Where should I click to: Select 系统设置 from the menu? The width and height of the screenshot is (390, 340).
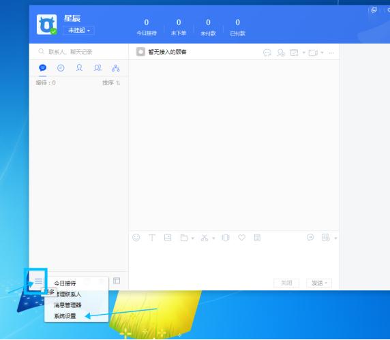pos(65,316)
